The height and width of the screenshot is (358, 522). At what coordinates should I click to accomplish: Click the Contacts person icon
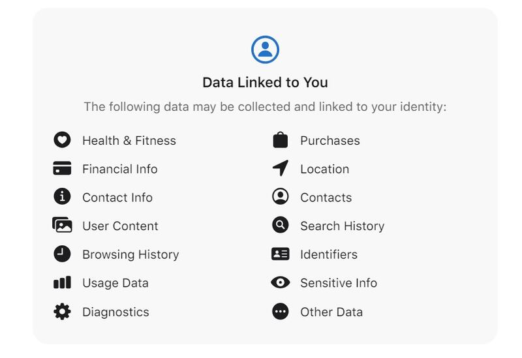(x=280, y=197)
